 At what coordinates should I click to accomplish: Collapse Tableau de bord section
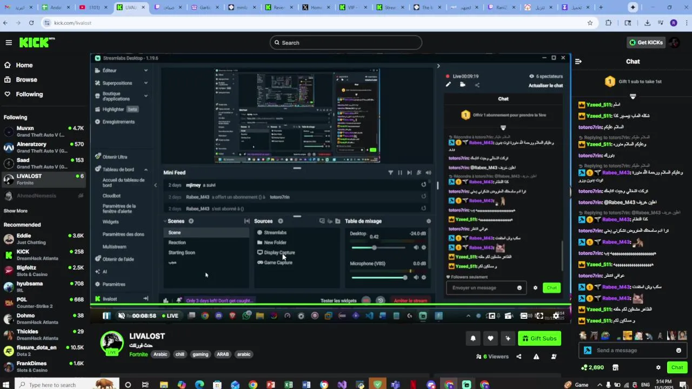point(145,169)
